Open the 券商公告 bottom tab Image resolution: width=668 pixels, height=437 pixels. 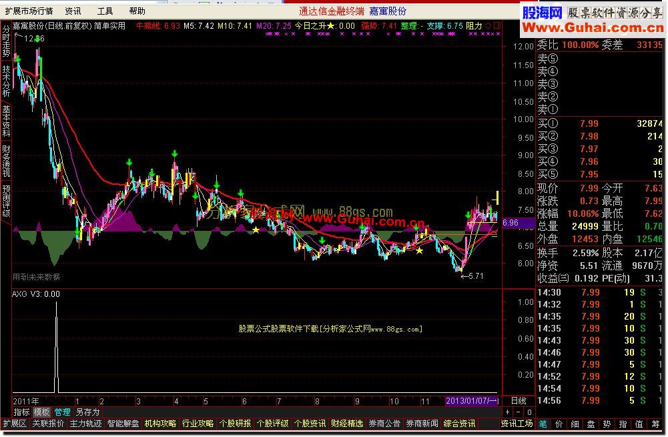point(384,424)
